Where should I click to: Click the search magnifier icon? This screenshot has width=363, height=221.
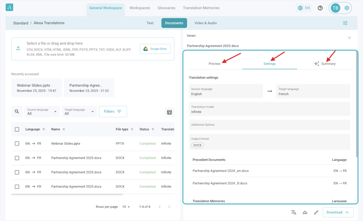click(x=17, y=112)
